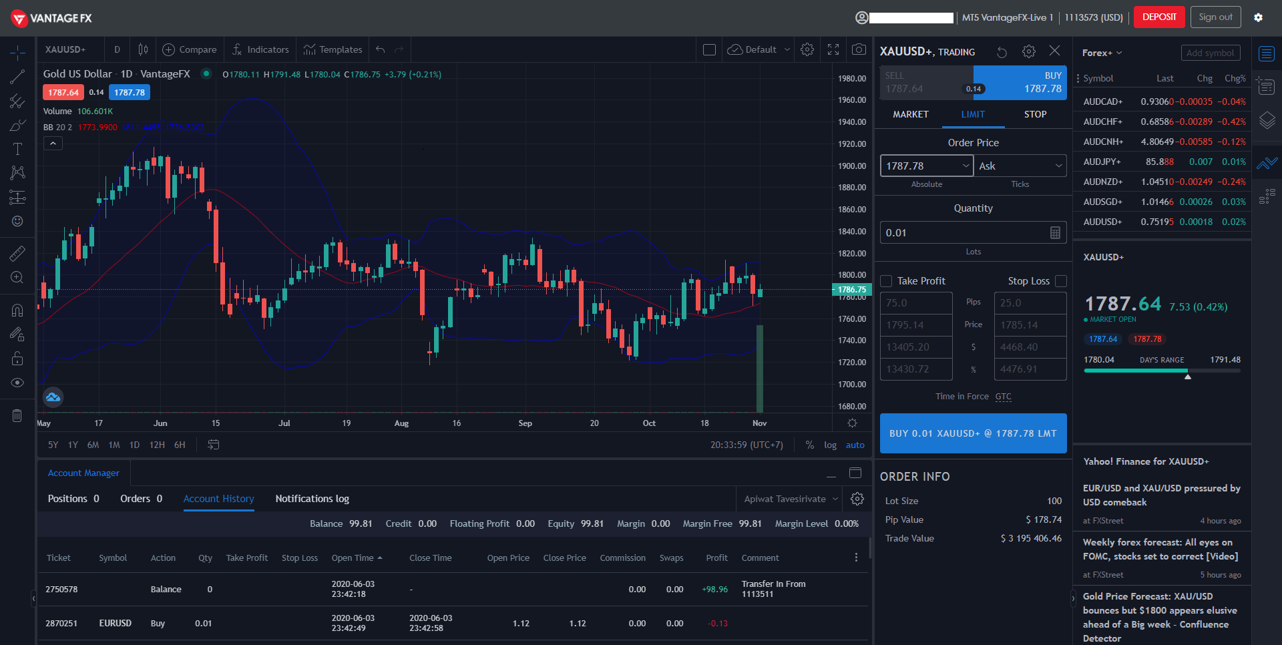
Task: Open chart properties gear in toolbar
Action: 807,49
